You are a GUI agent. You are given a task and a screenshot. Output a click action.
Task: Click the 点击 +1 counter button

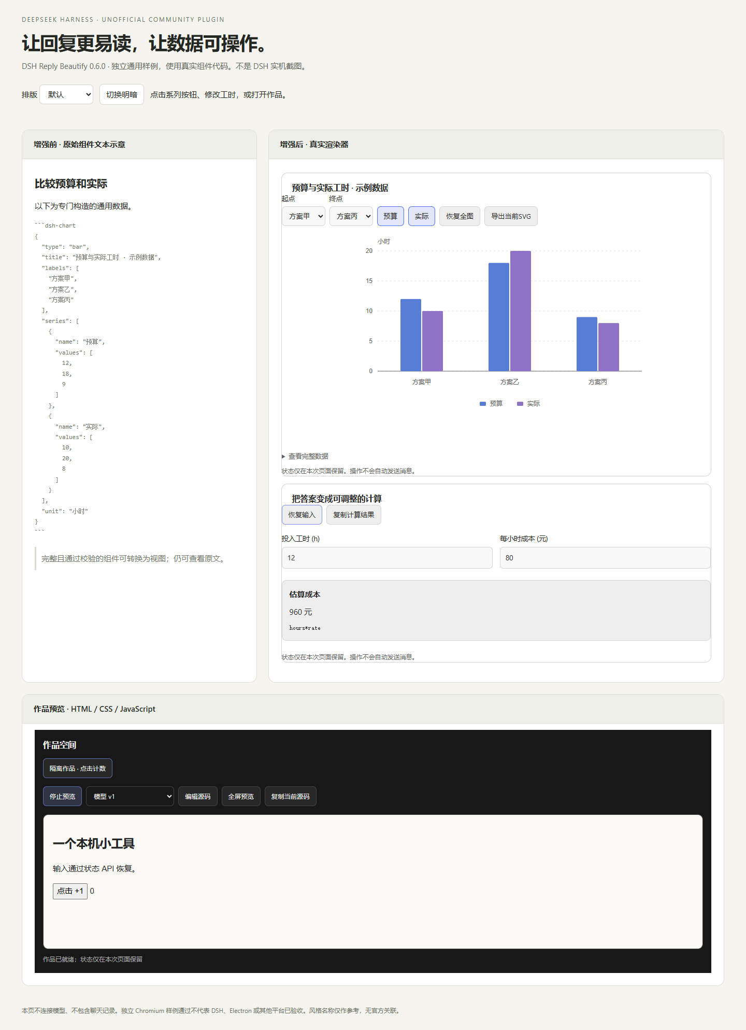[x=70, y=891]
